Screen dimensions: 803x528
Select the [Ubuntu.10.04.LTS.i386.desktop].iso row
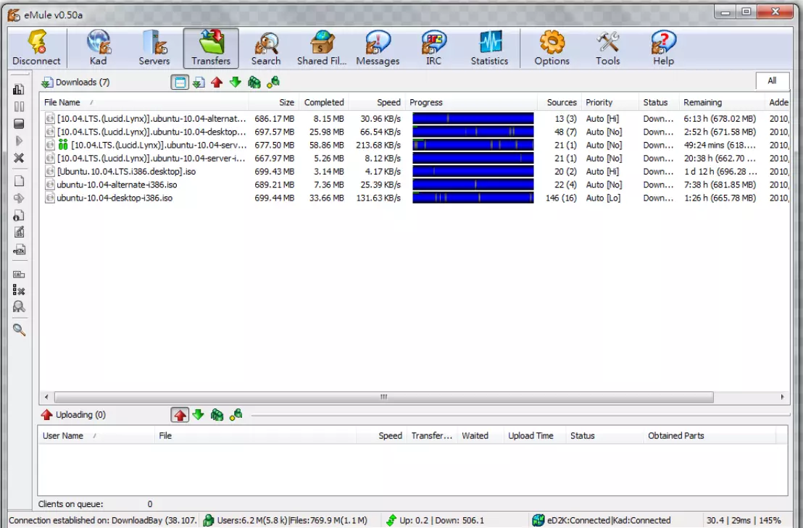tap(415, 172)
